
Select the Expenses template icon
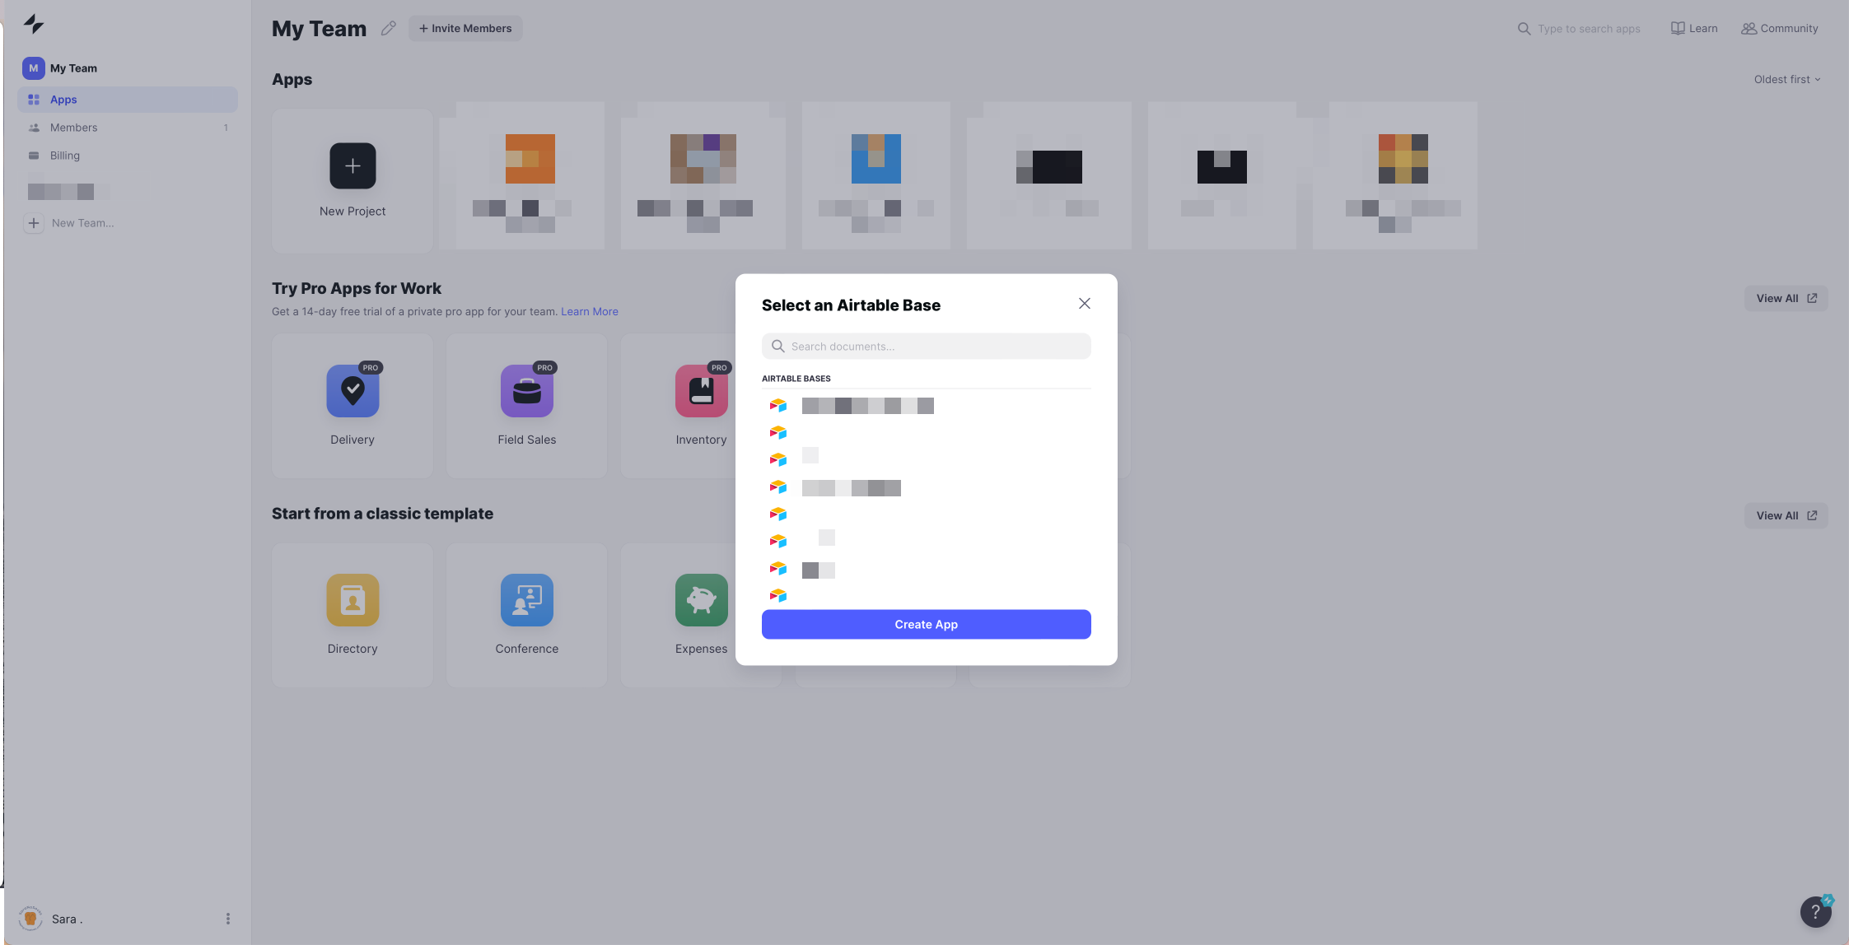(702, 600)
